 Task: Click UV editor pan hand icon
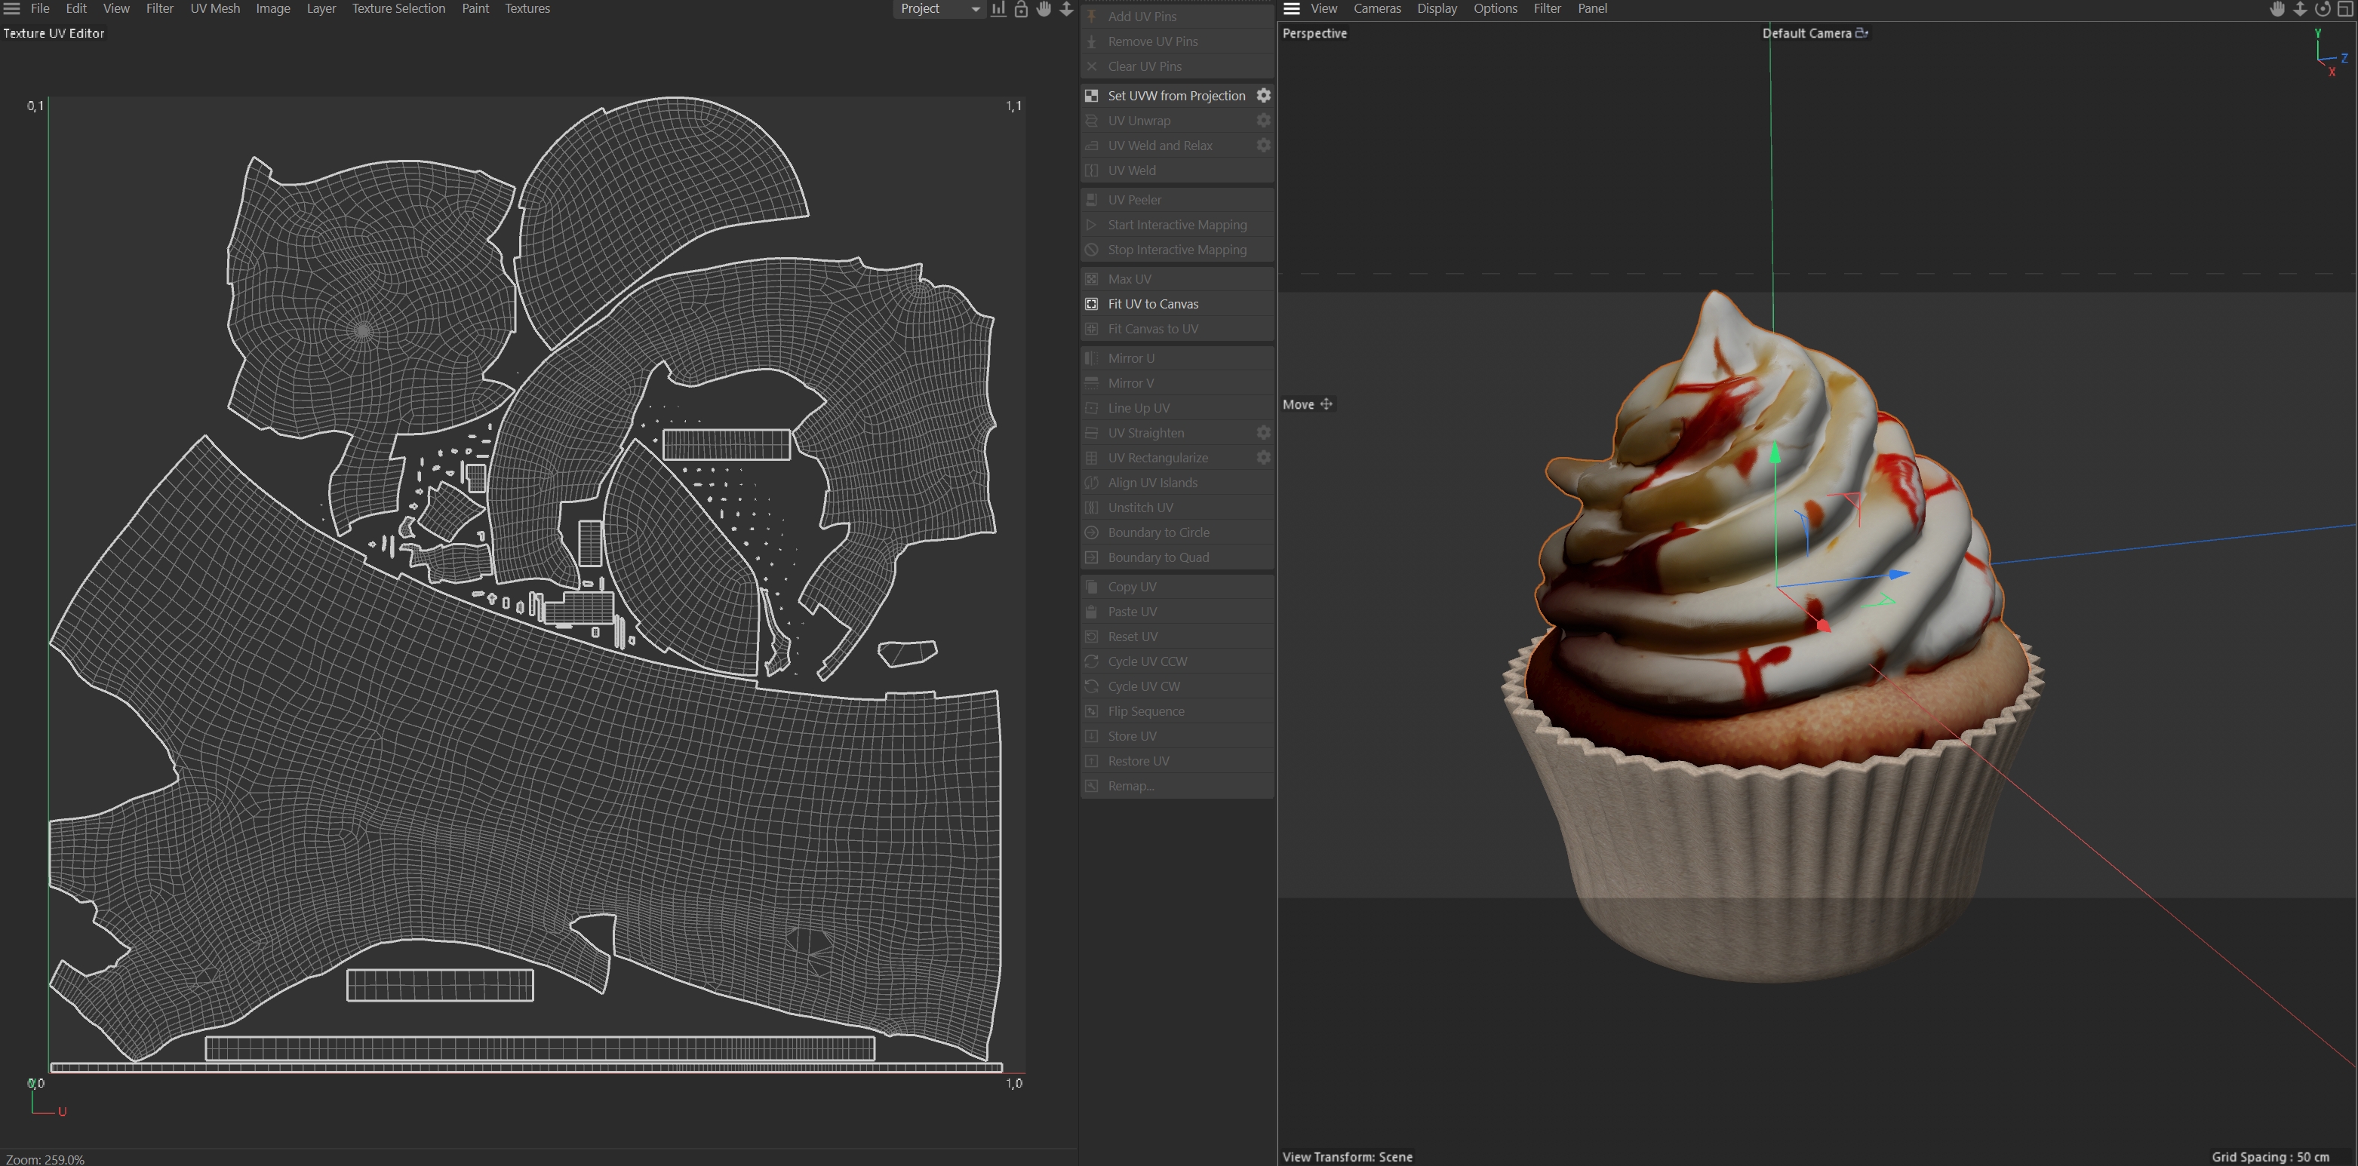[x=1044, y=9]
